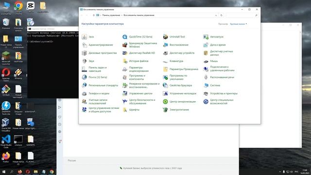Click the Control Panel search field
The height and width of the screenshot is (175, 311).
click(x=242, y=15)
